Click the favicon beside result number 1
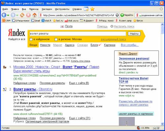This screenshot has height=131, width=165. point(5,67)
